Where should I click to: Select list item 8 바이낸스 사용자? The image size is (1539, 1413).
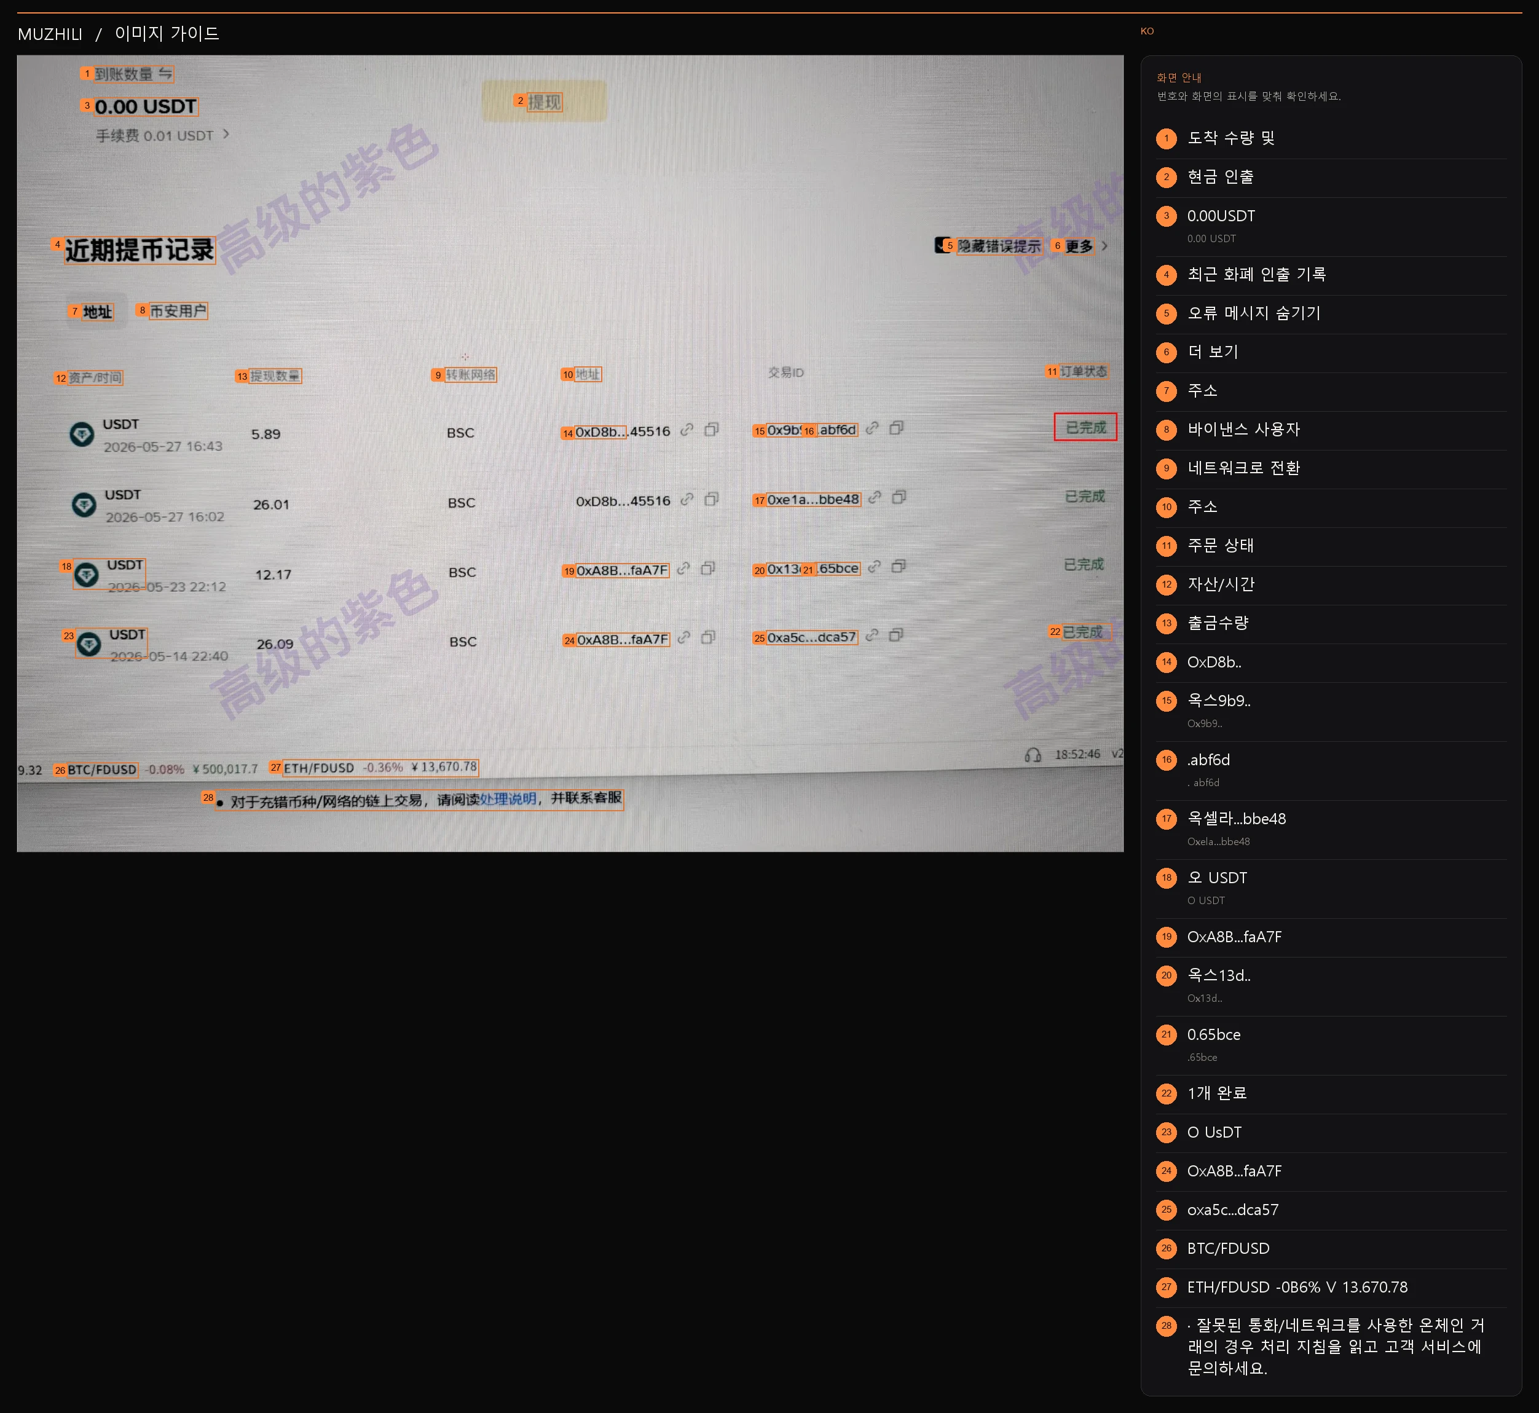click(1331, 430)
